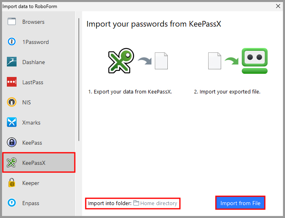Select the Xmarks blue icon
This screenshot has height=218, width=285.
12,122
